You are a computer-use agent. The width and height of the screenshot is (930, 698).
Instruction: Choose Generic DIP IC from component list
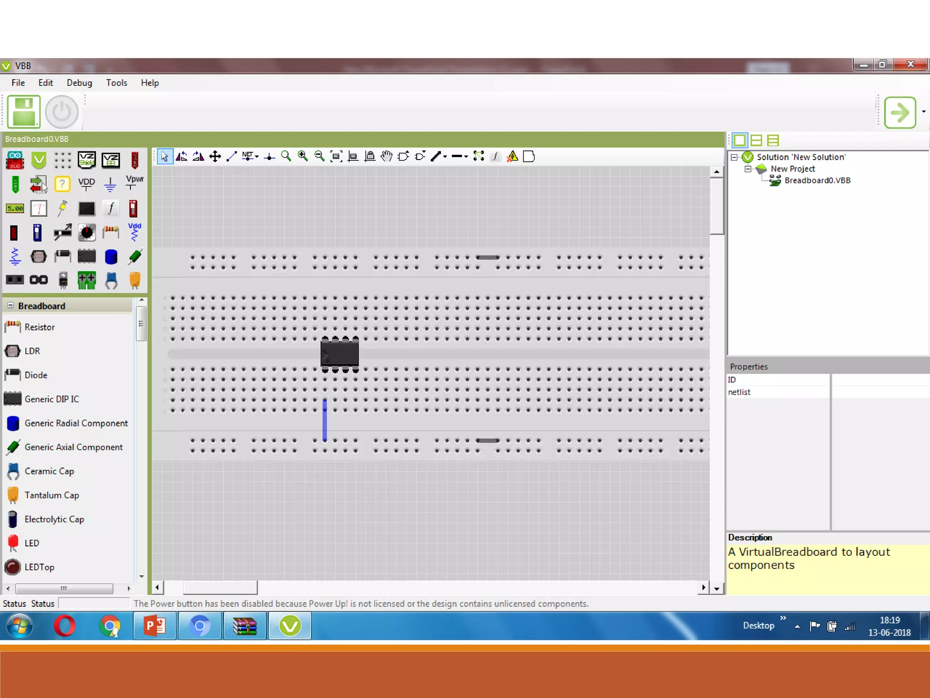coord(51,399)
